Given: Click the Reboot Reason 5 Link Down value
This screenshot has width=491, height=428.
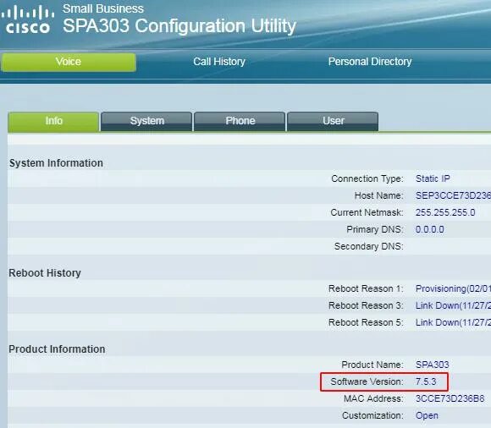Looking at the screenshot, I should [453, 322].
